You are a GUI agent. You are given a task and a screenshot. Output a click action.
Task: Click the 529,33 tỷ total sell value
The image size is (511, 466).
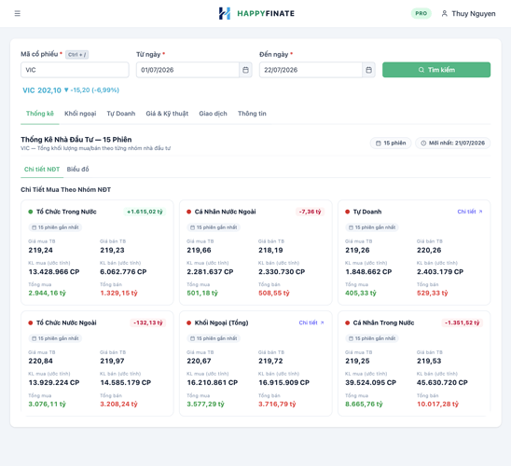tap(432, 293)
